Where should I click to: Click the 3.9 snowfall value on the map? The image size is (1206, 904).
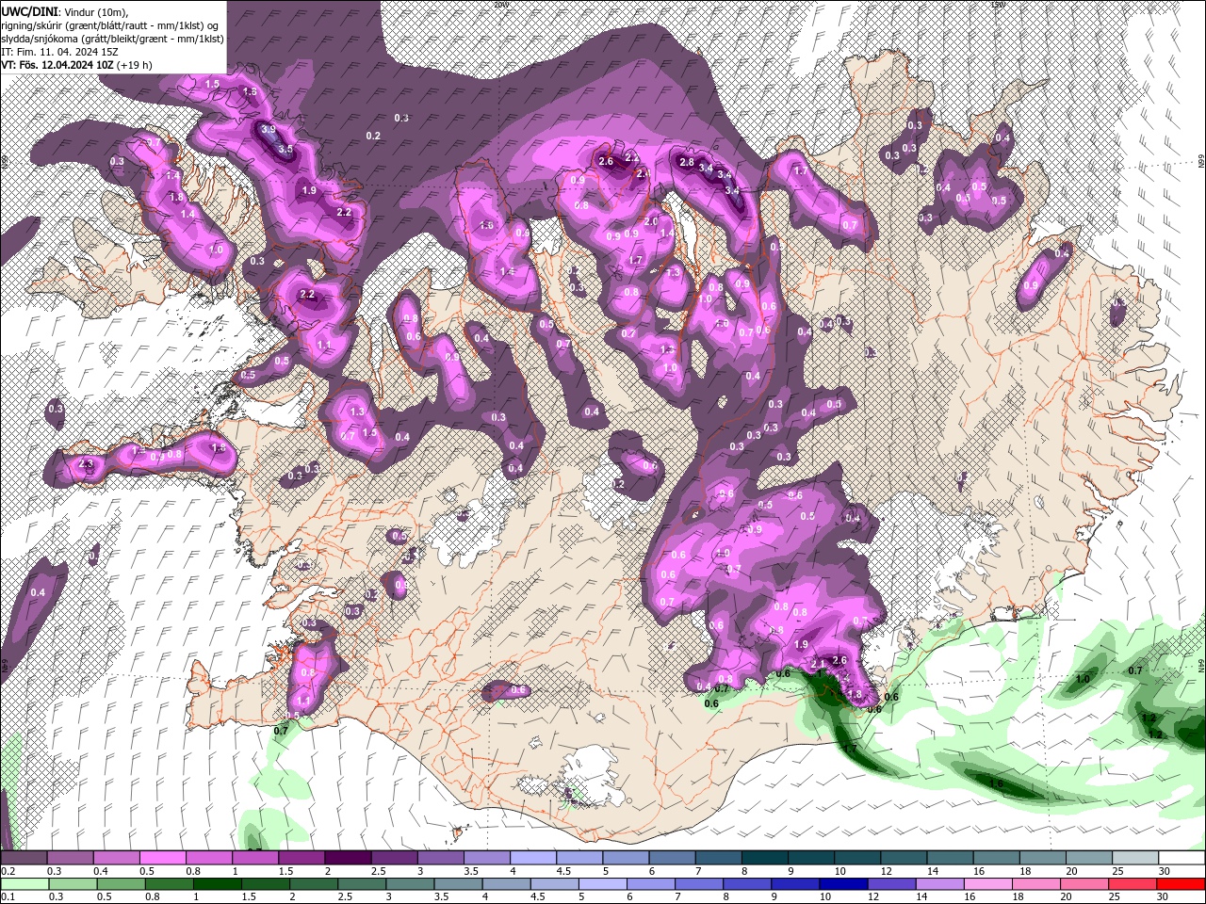coord(268,129)
